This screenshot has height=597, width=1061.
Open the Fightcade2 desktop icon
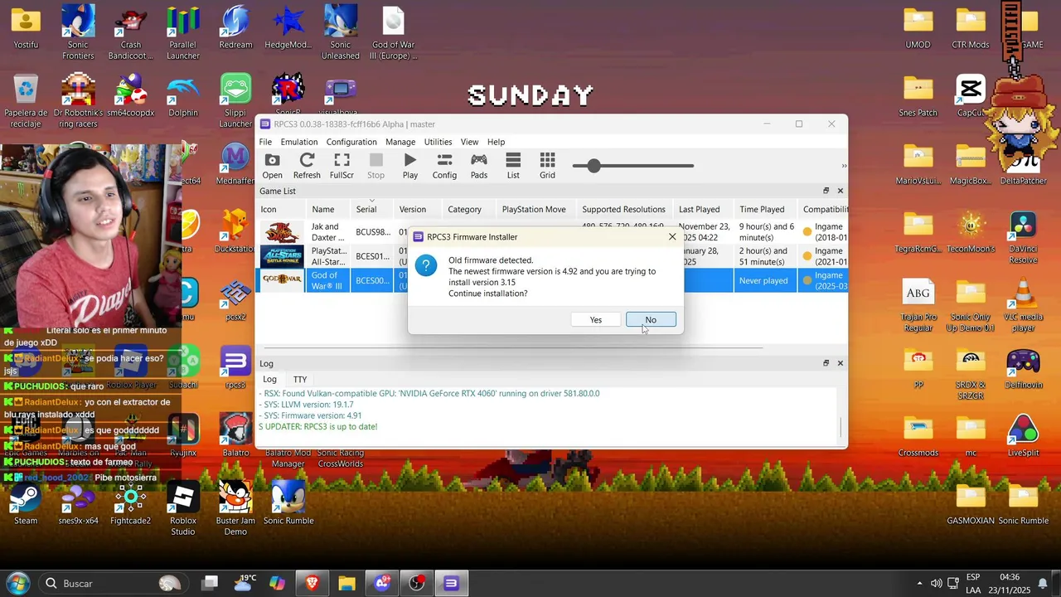coord(130,503)
